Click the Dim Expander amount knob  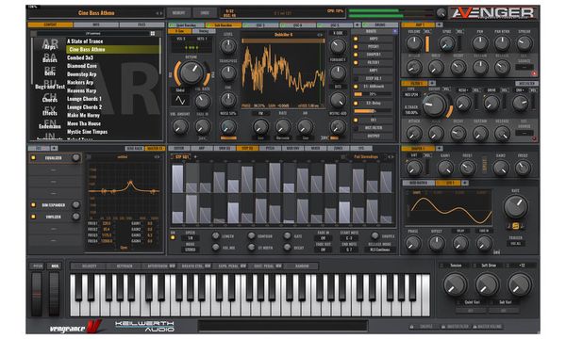(75, 205)
